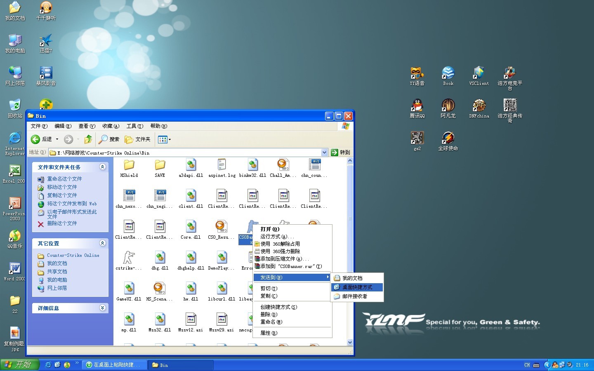
Task: Select the chn_segi AVI file
Action: [x=160, y=199]
